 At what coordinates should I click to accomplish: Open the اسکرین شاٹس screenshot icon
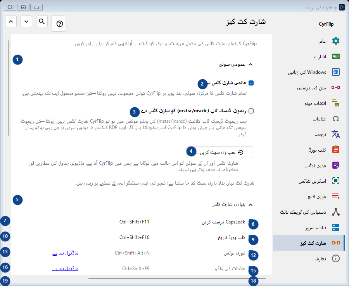tap(336, 181)
